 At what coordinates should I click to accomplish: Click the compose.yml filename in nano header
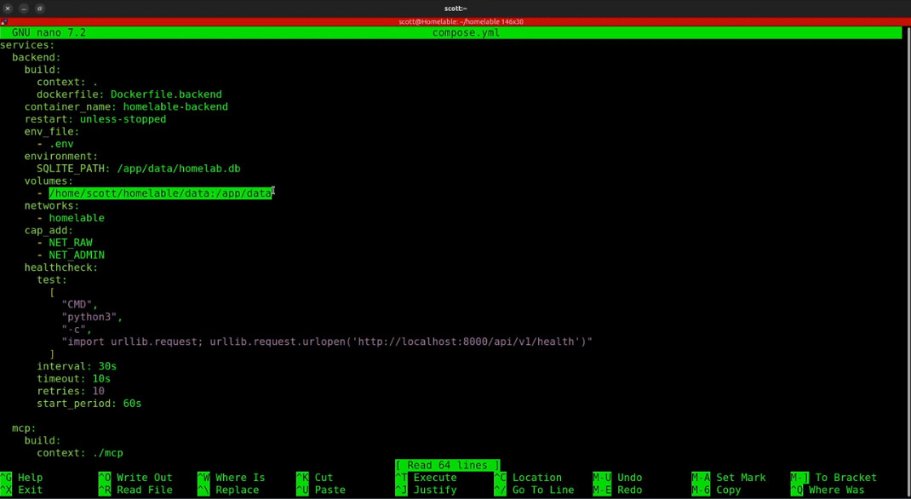click(466, 33)
